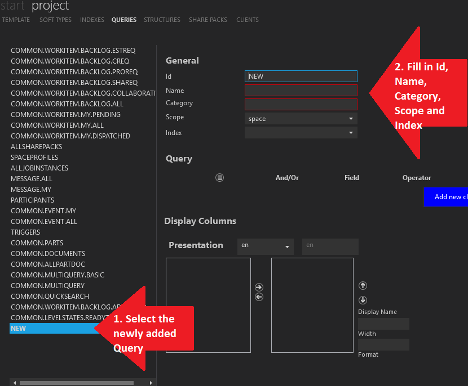Click the start project logo
The width and height of the screenshot is (468, 386).
[34, 7]
